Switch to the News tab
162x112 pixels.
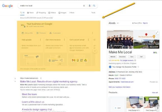point(30,13)
